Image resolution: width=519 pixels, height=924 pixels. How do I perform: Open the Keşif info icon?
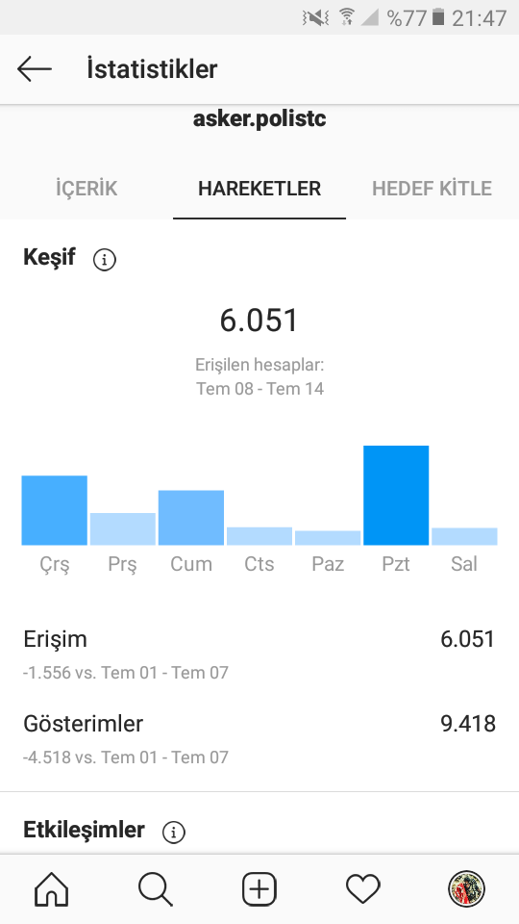(105, 259)
